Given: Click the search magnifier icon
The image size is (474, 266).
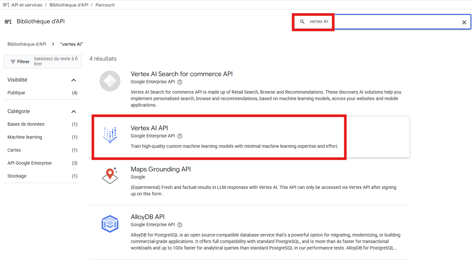Looking at the screenshot, I should (302, 22).
